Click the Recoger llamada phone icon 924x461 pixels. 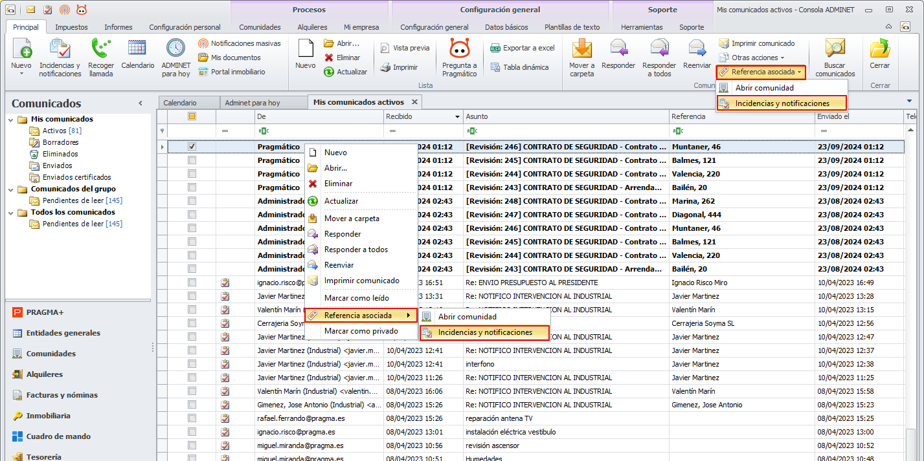(x=101, y=49)
